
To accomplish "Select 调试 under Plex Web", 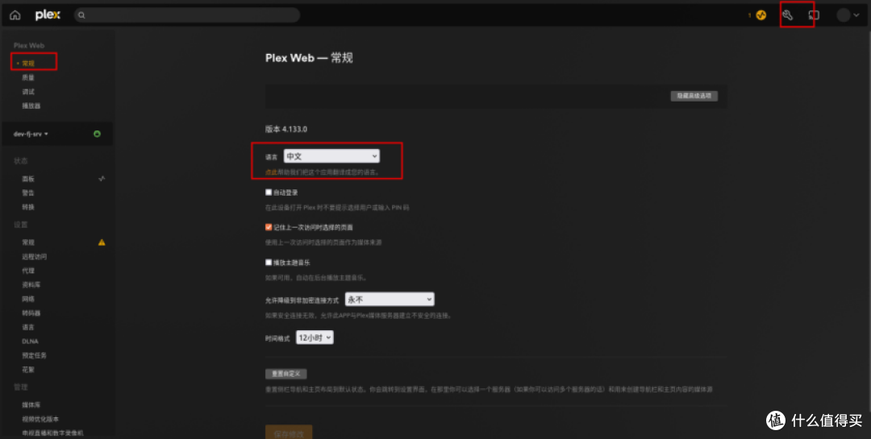I will click(x=28, y=92).
